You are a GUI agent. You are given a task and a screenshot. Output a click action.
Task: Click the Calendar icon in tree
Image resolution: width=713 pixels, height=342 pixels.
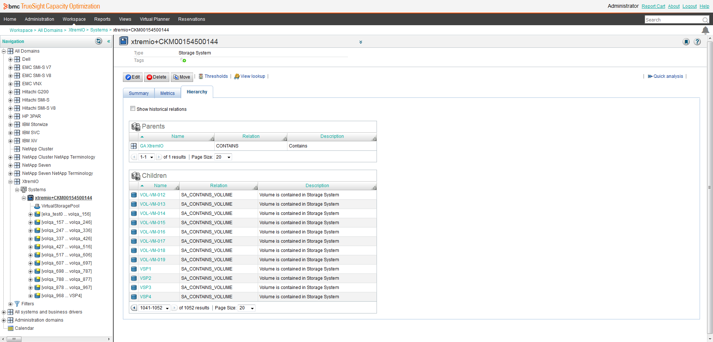coord(10,328)
